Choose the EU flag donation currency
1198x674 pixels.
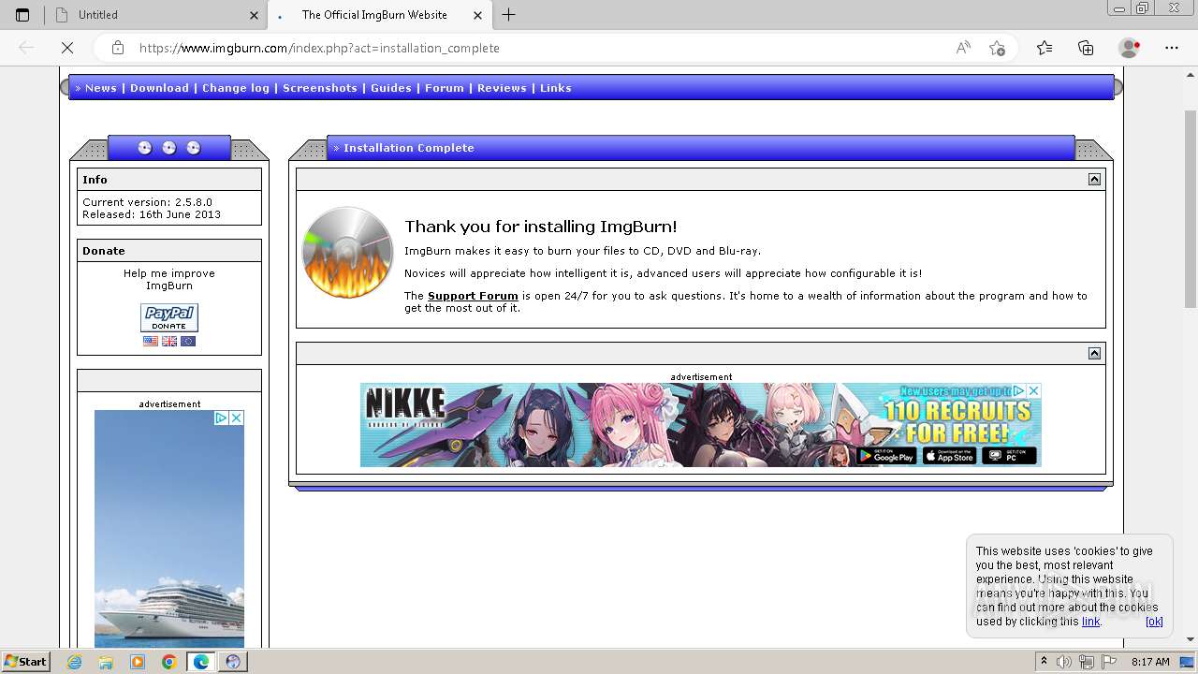[188, 342]
